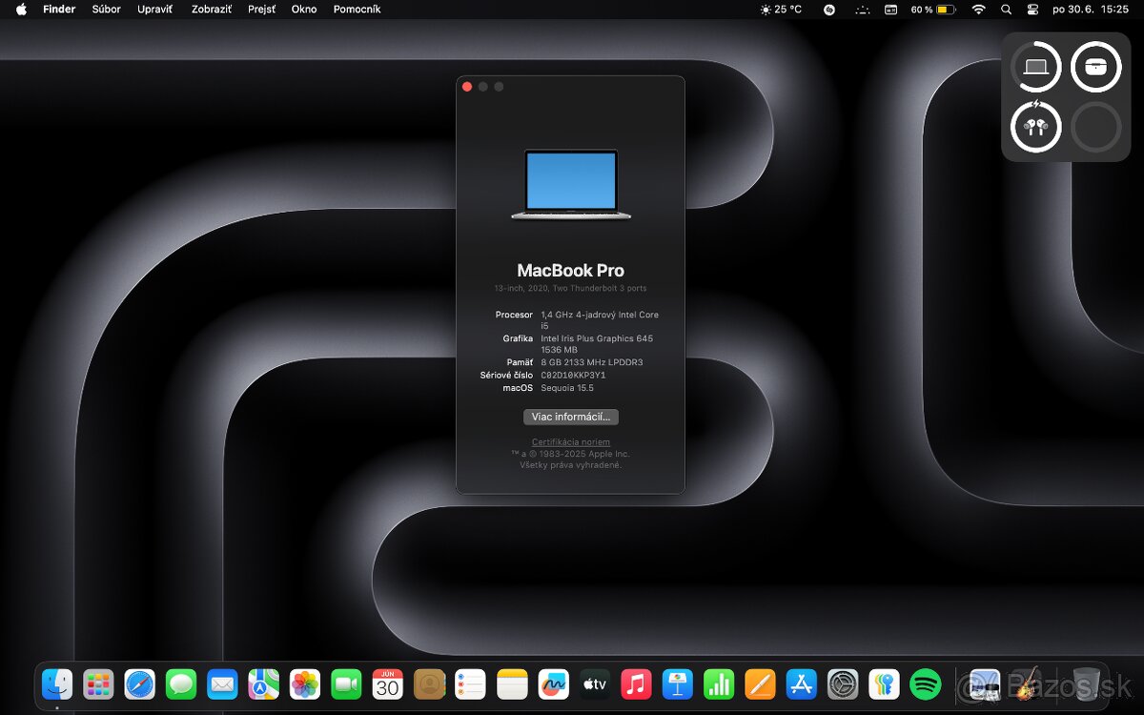Launch Spotify from the Dock
This screenshot has height=715, width=1144.
[x=926, y=684]
